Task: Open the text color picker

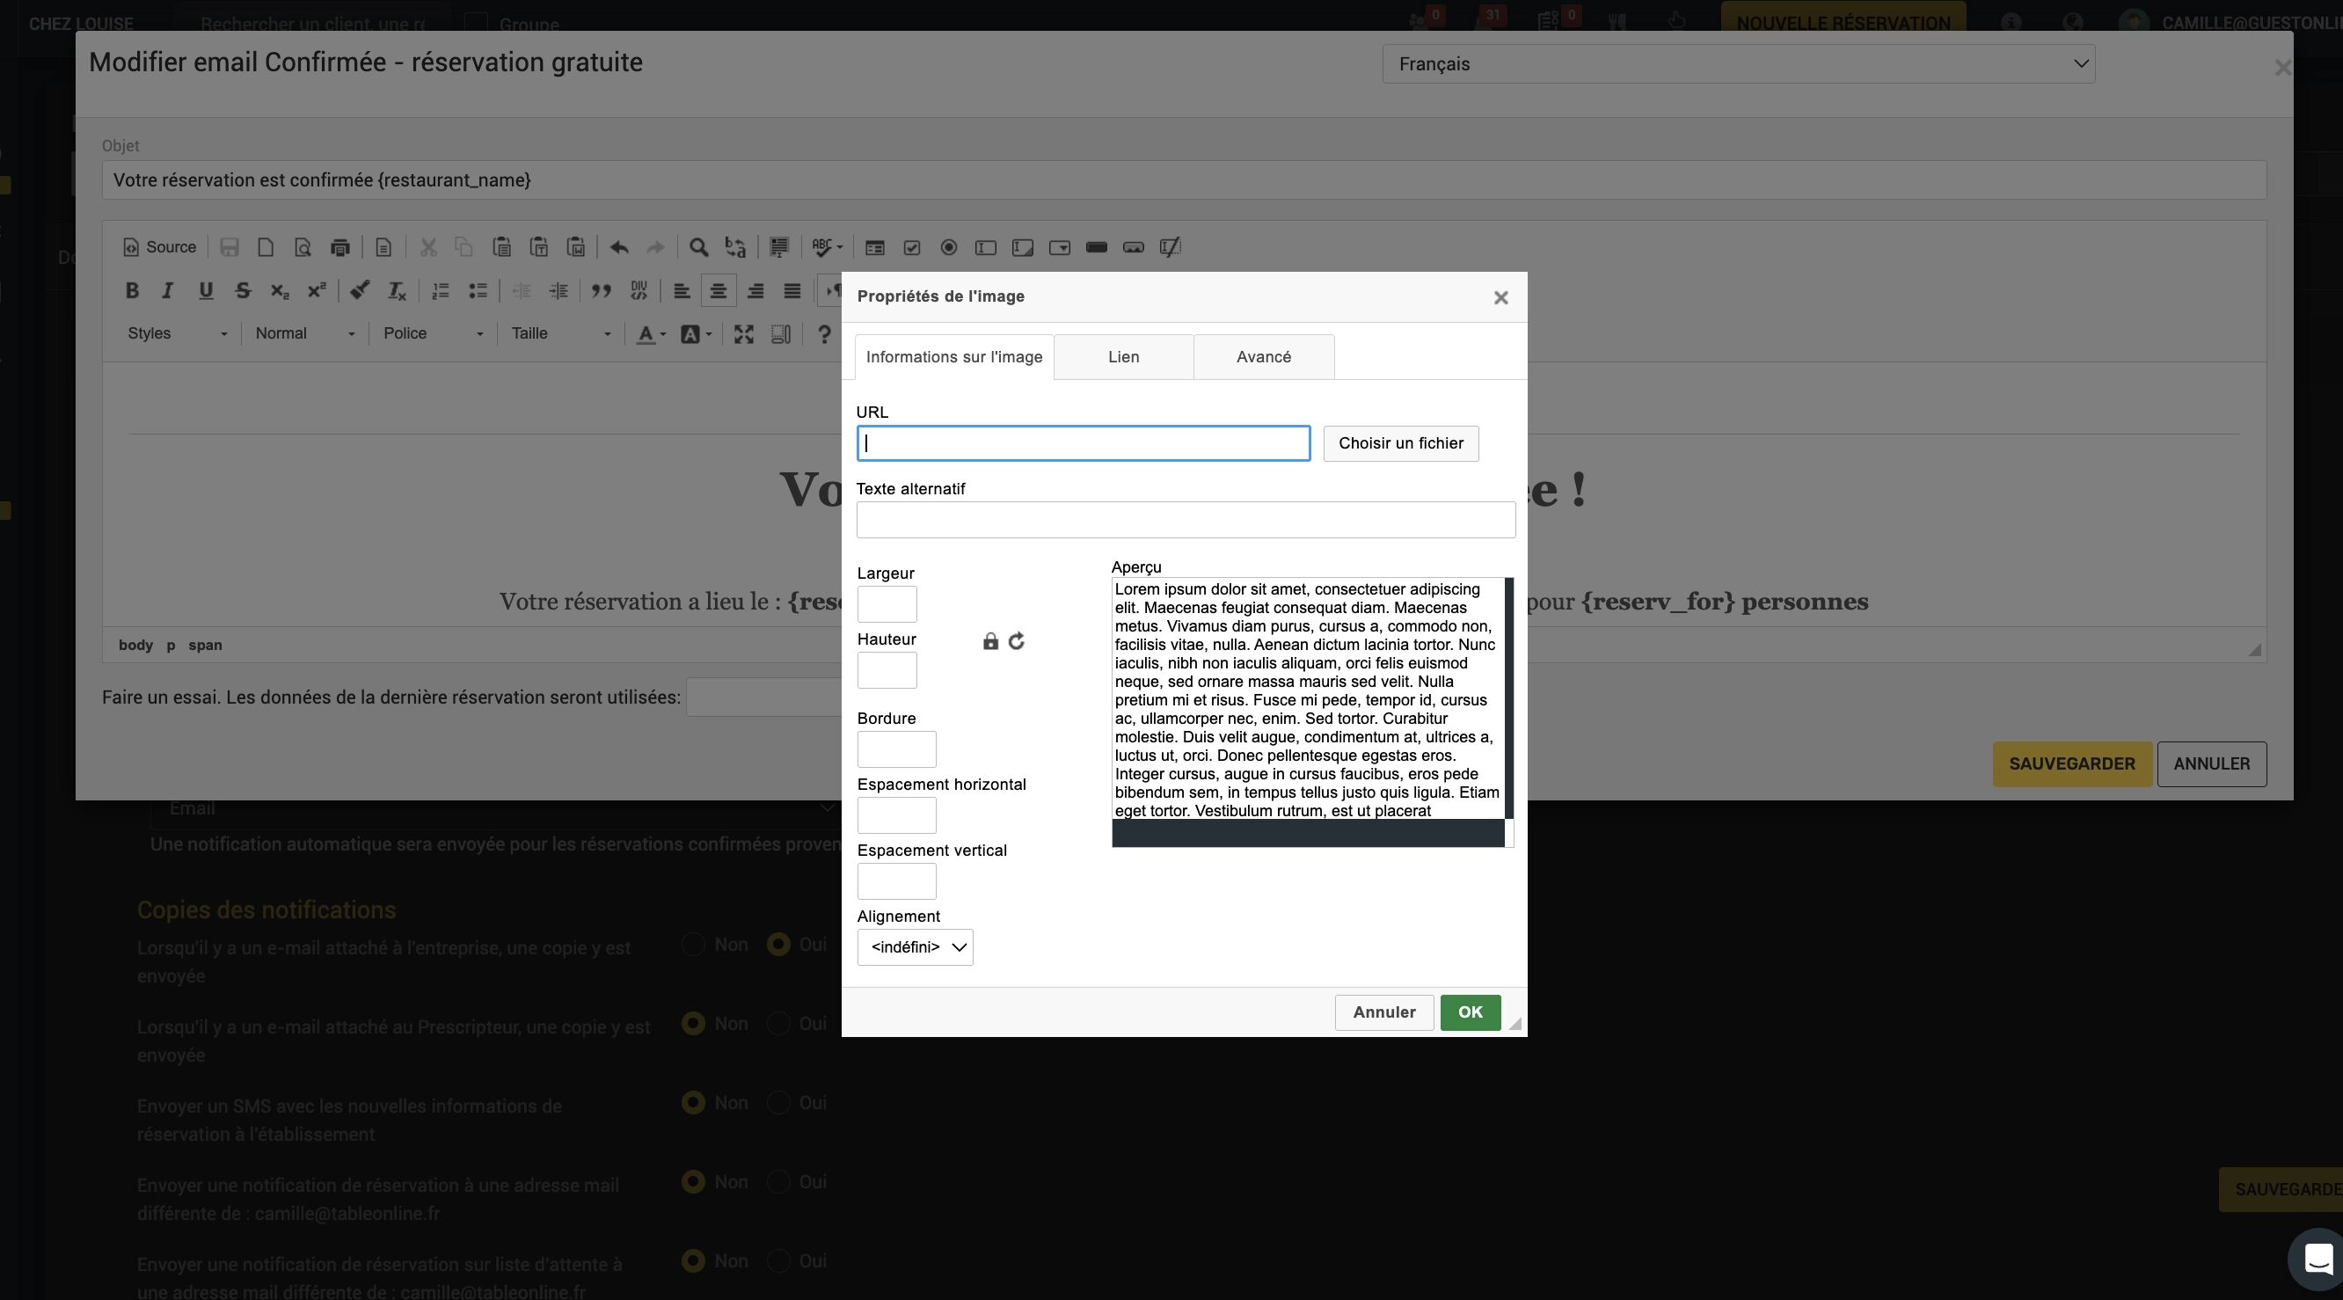Action: tap(650, 333)
